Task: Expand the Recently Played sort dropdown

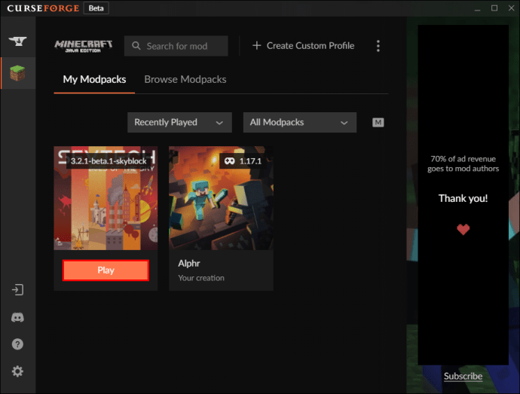Action: [x=179, y=123]
